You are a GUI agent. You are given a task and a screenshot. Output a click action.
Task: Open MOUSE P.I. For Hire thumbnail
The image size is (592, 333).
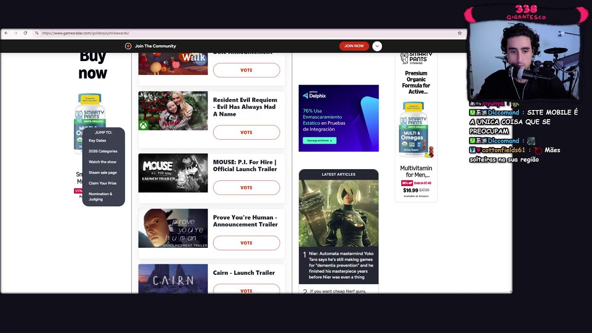click(173, 173)
